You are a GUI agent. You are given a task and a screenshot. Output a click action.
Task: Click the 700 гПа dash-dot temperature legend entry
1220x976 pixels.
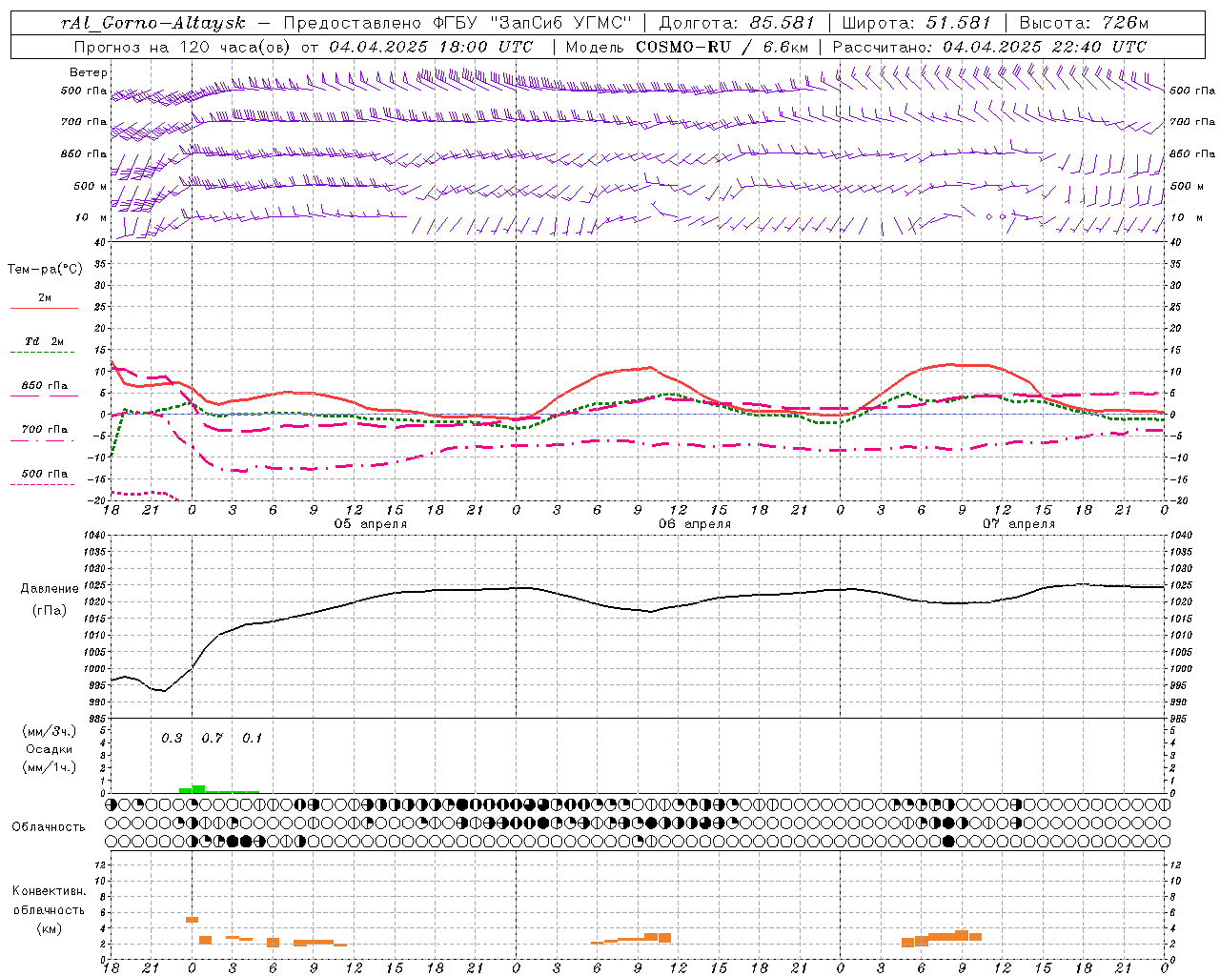[x=44, y=430]
